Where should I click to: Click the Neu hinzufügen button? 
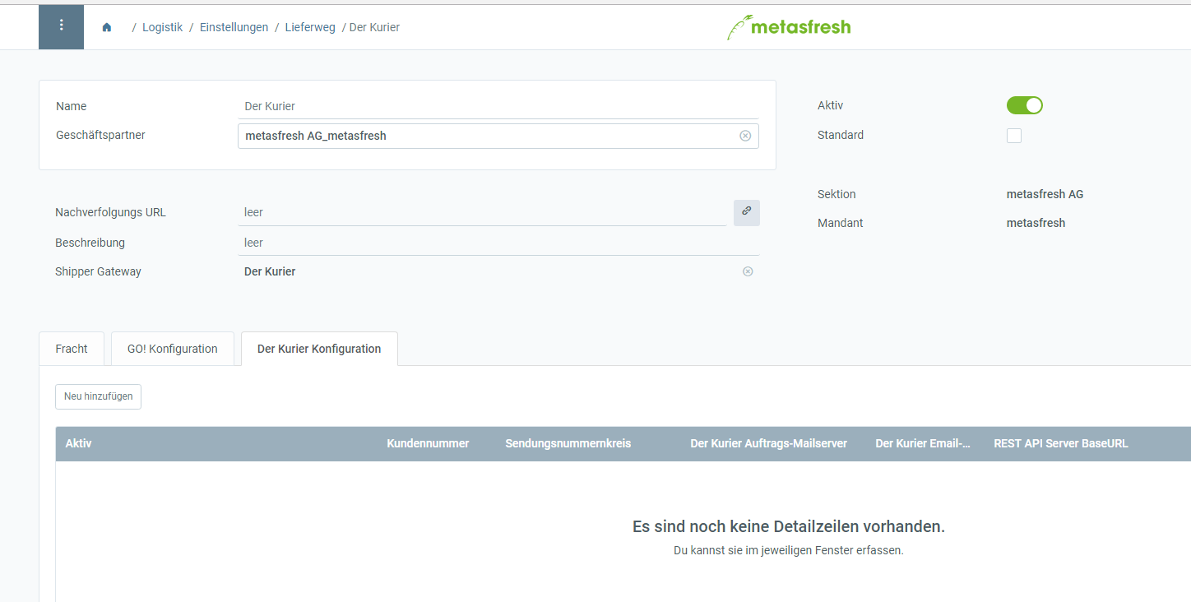98,396
